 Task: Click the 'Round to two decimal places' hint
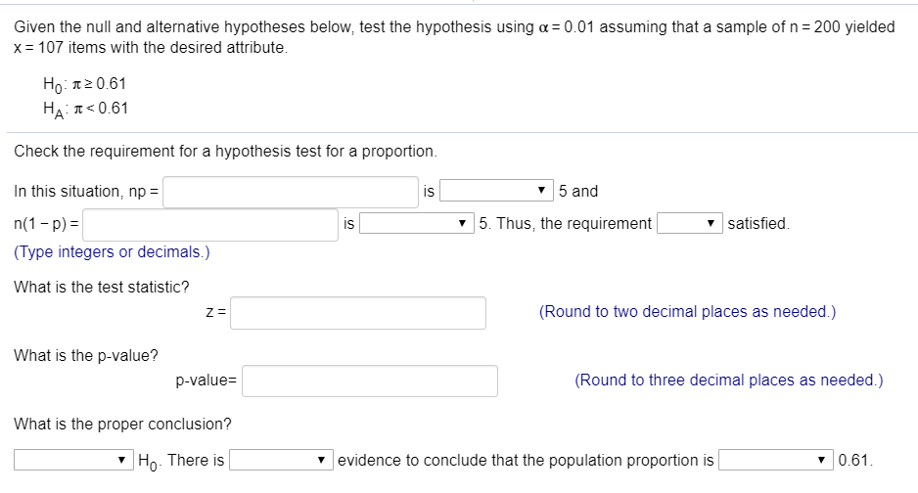(x=687, y=312)
